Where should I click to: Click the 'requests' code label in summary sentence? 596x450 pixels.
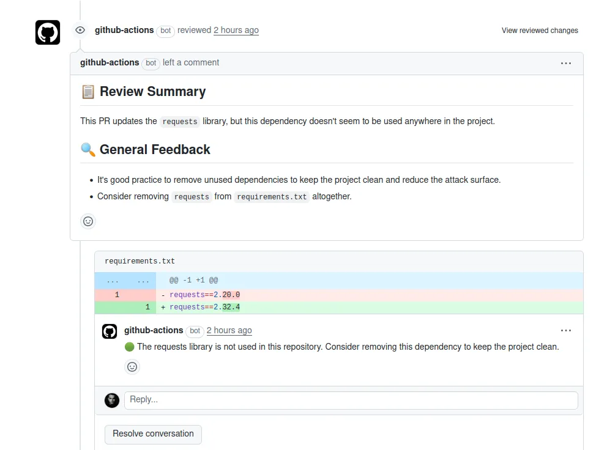point(180,122)
